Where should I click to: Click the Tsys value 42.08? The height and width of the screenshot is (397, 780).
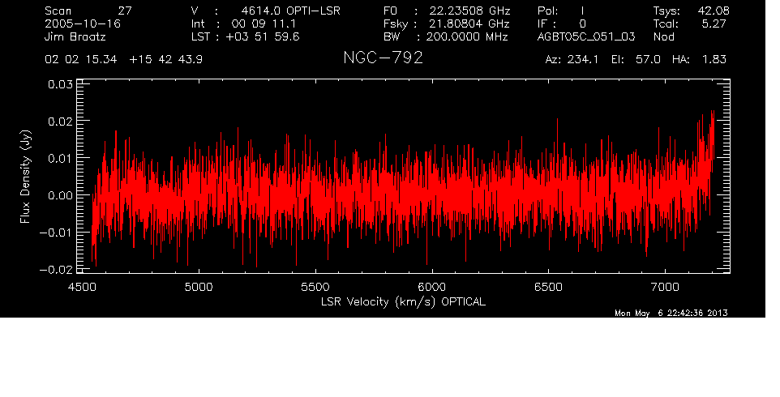tap(714, 11)
